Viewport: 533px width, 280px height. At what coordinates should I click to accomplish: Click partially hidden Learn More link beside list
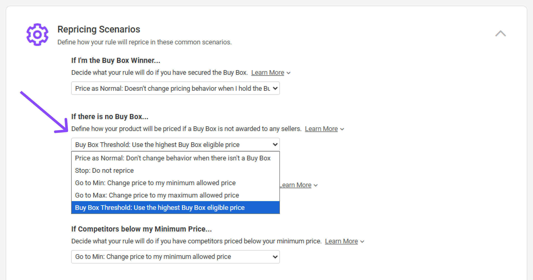[296, 185]
